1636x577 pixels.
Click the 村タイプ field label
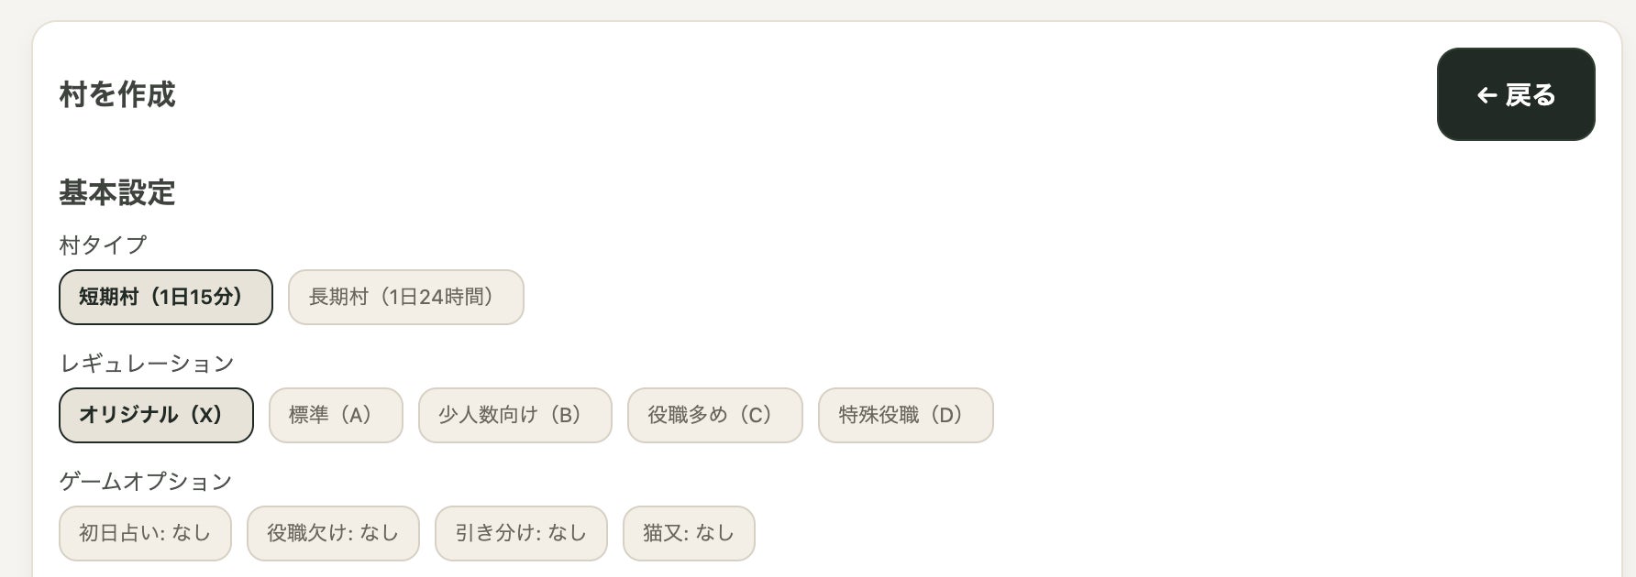(x=103, y=245)
